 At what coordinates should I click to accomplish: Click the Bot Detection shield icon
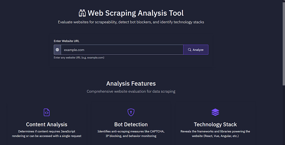pyautogui.click(x=131, y=112)
